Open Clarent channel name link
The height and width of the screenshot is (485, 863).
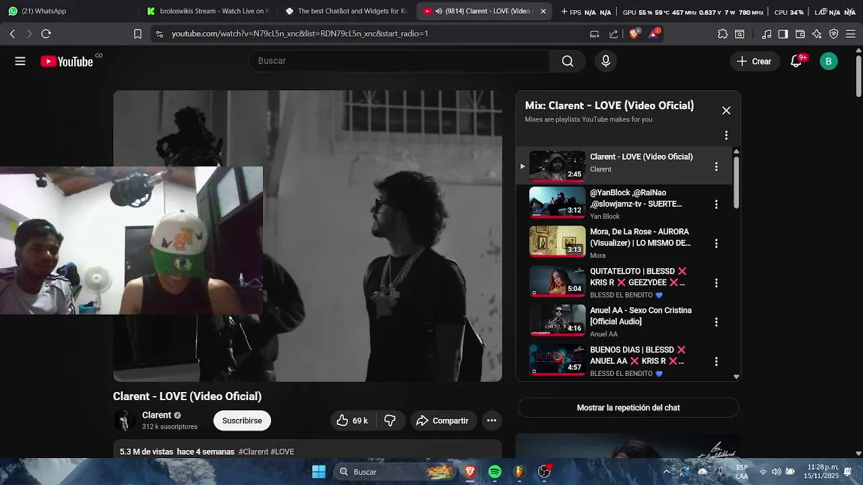[156, 415]
